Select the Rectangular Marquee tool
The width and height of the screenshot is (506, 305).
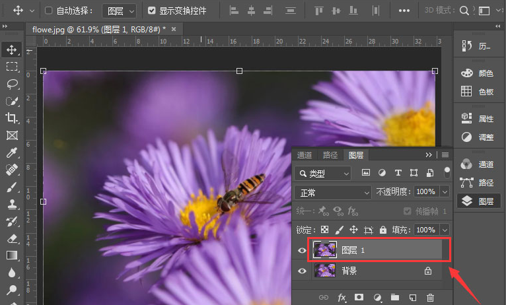(12, 67)
